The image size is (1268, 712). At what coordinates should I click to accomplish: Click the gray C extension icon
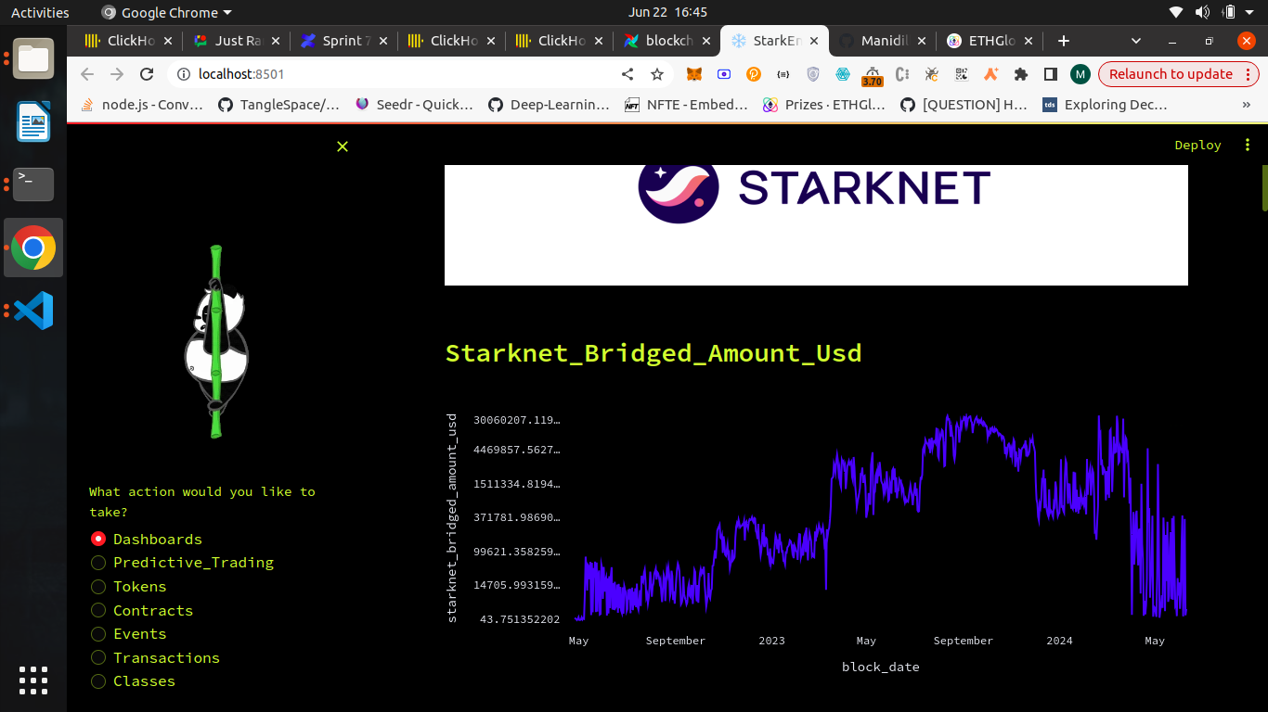click(902, 74)
